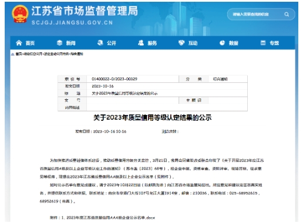Click the national emblem logo

pos(20,13)
